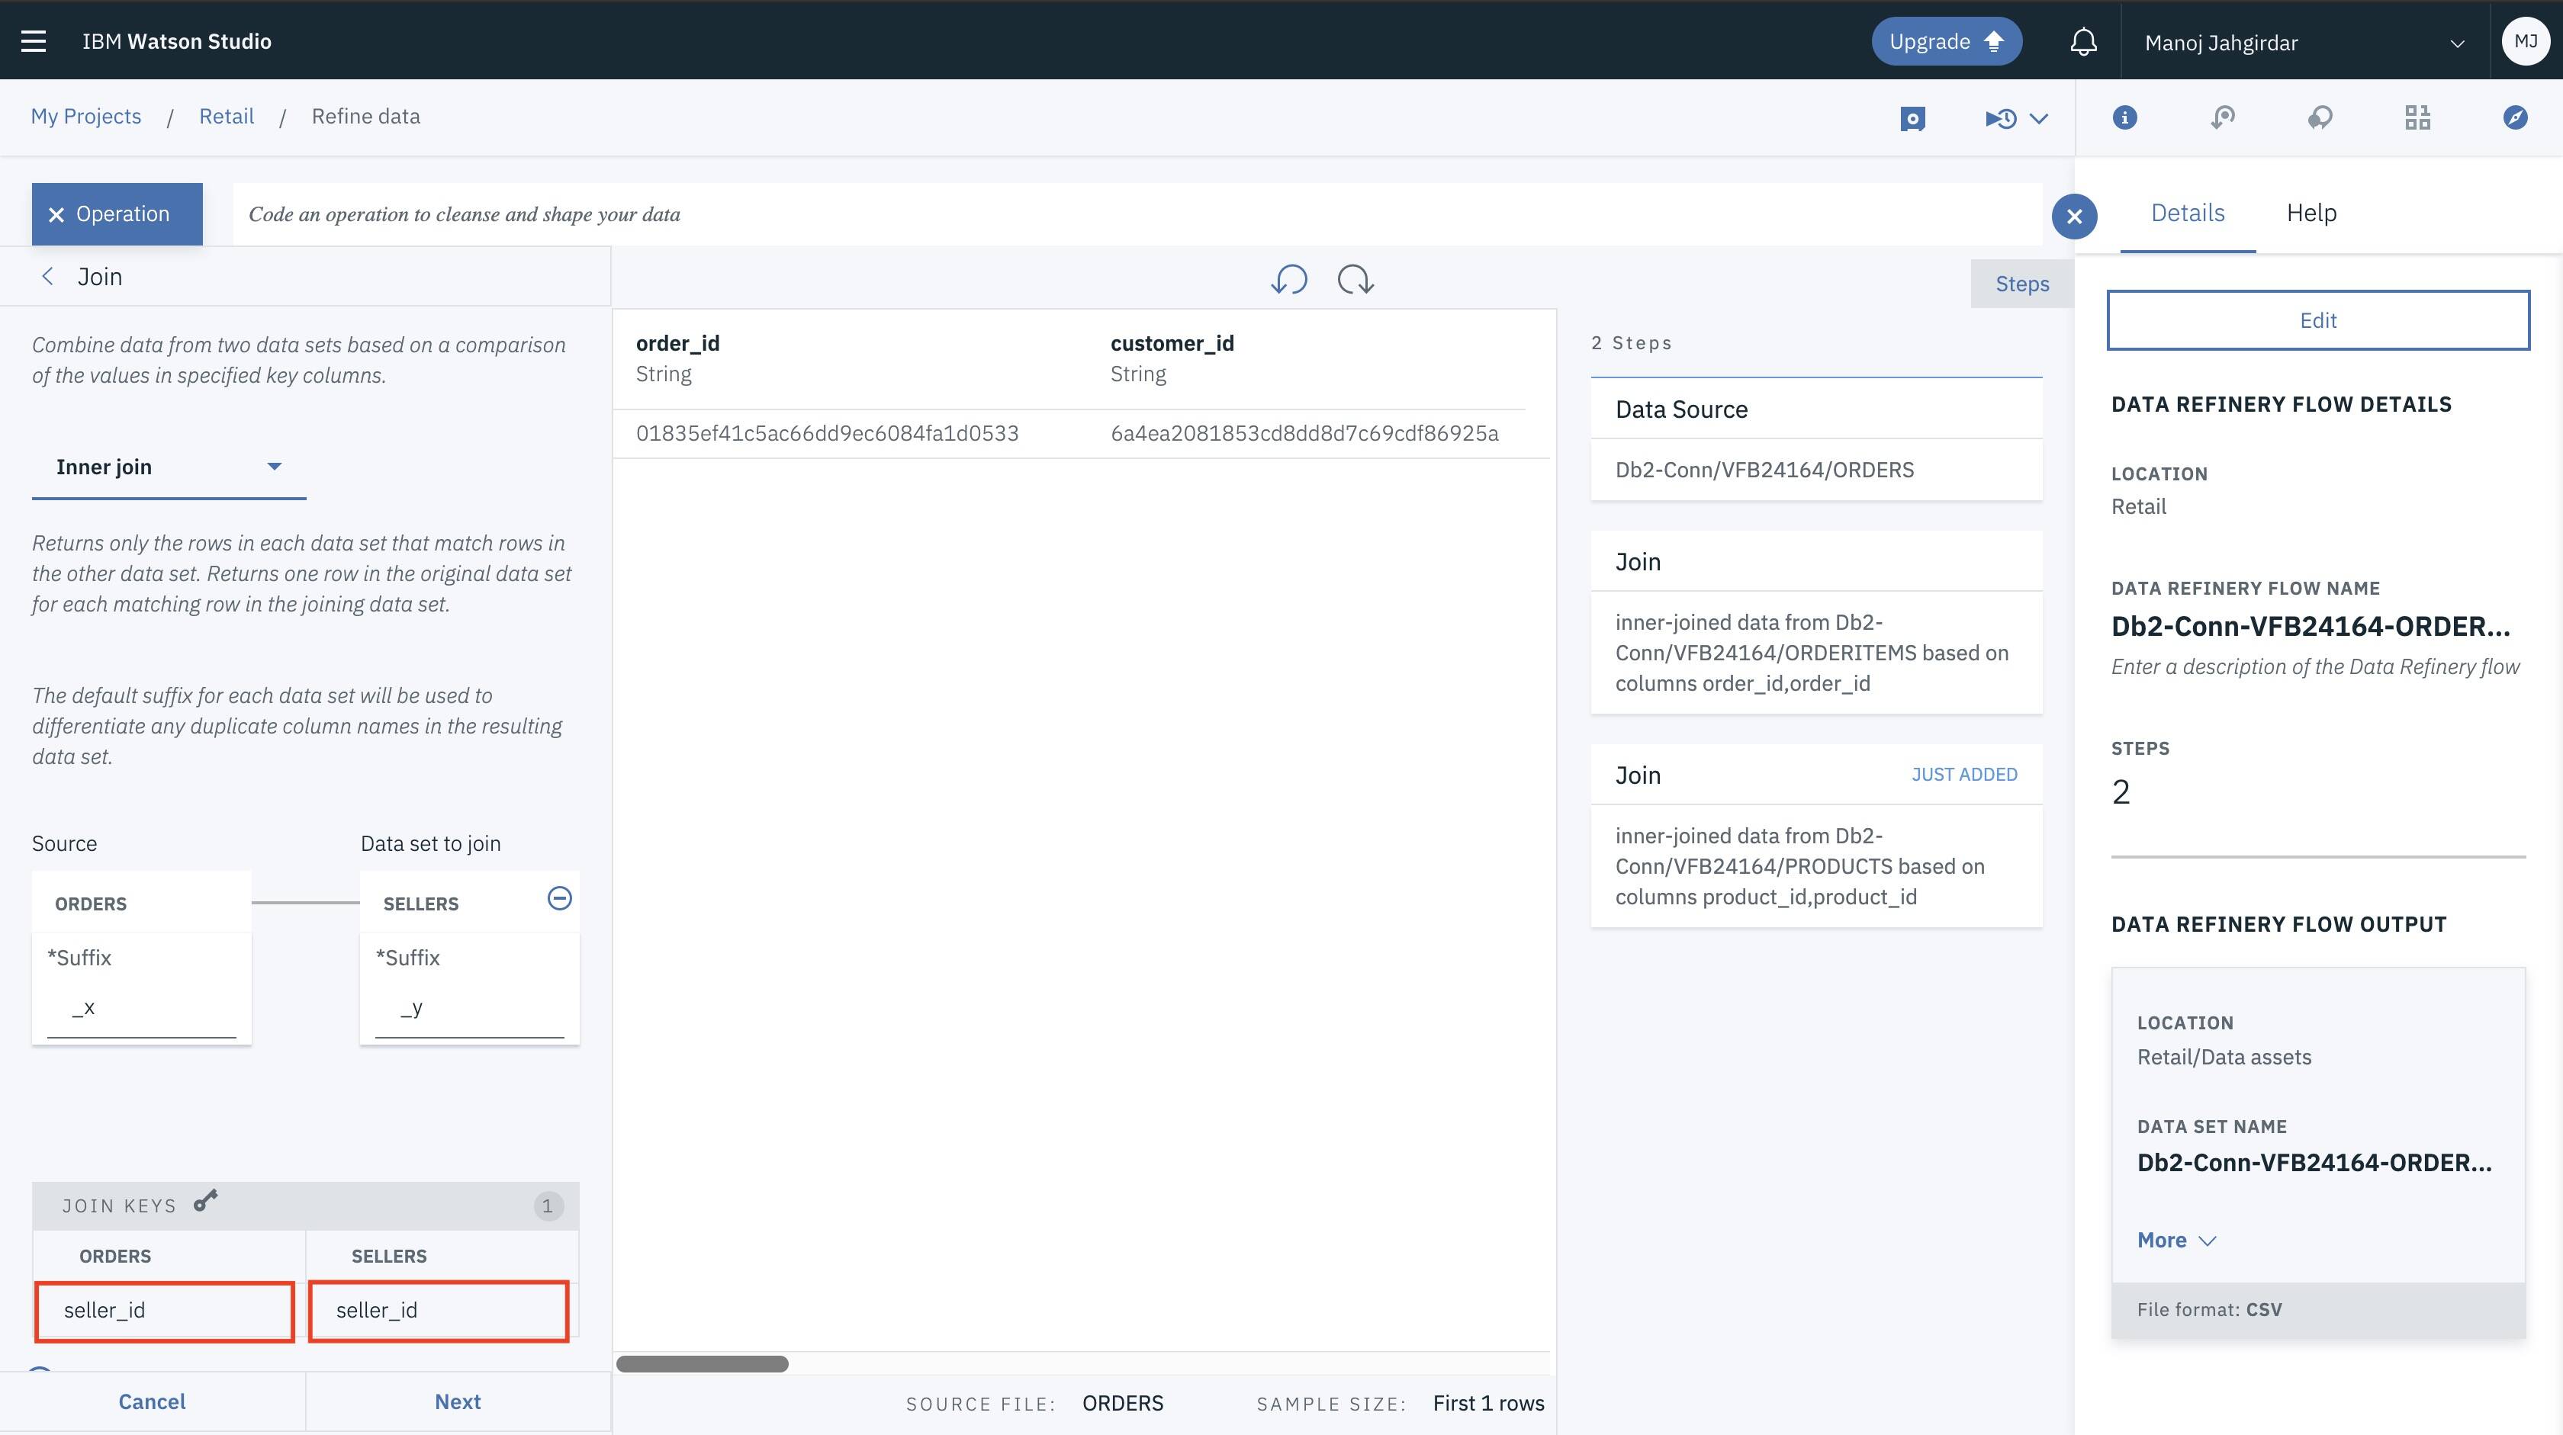2563x1435 pixels.
Task: Click the Upgrade button
Action: 1946,40
